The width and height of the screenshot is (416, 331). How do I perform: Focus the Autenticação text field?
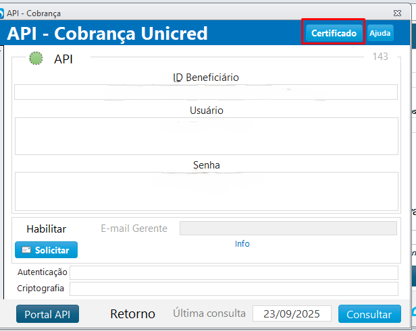pos(234,272)
